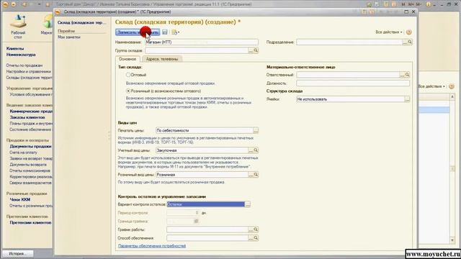Click the Должность input field

click(x=353, y=83)
